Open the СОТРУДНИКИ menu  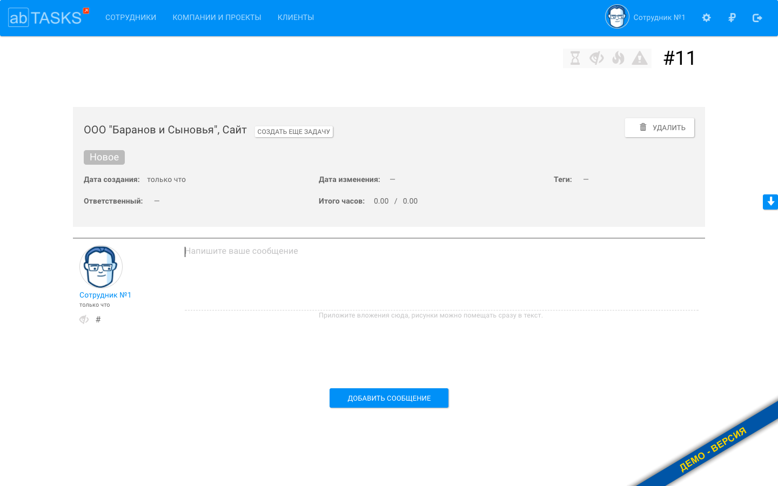(x=131, y=18)
